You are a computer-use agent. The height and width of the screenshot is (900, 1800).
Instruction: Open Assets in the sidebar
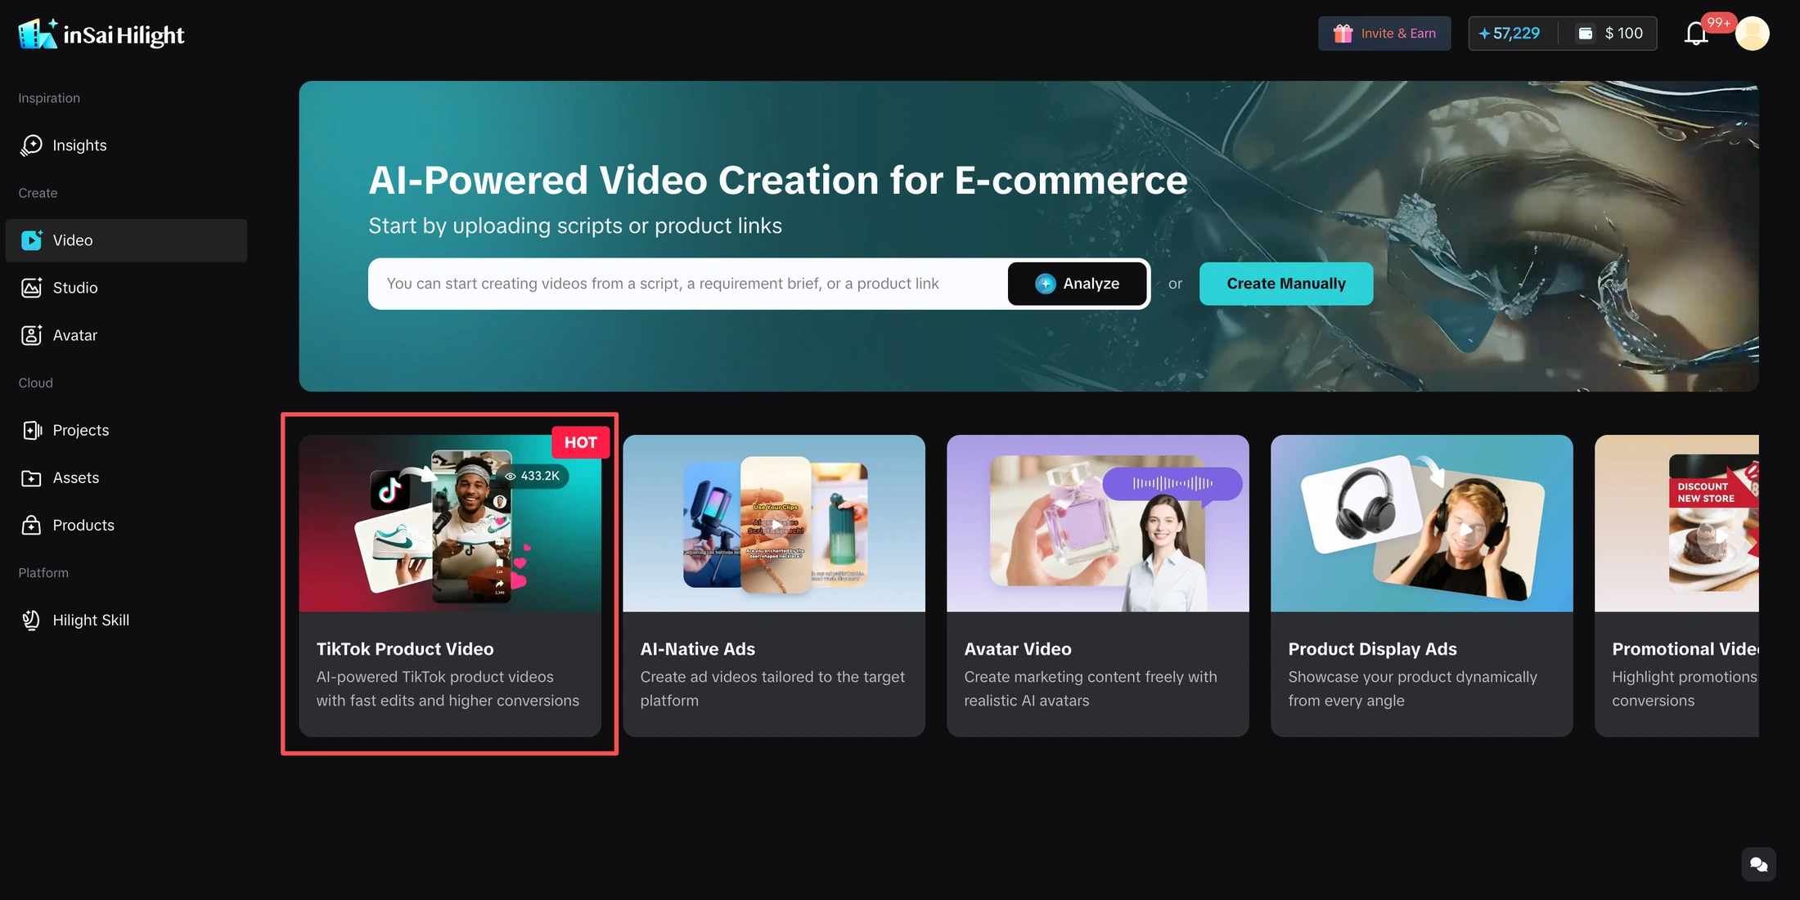125,477
